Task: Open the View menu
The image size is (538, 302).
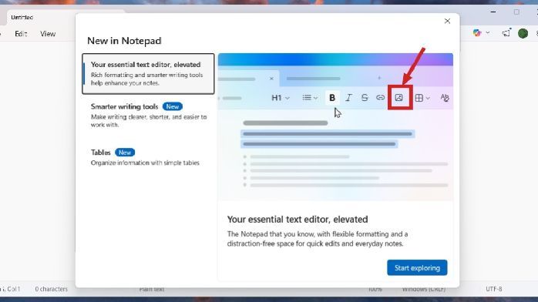Action: click(48, 34)
